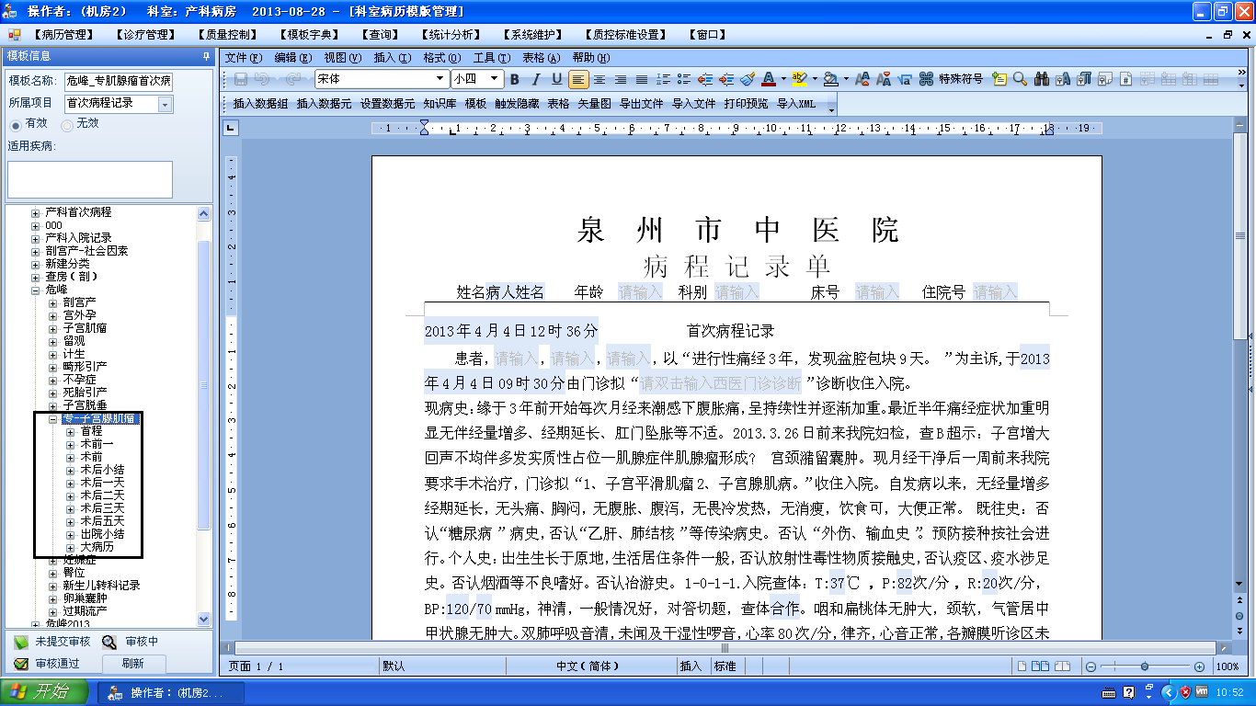This screenshot has height=706, width=1256.
Task: Decrease the paragraph indent
Action: click(x=705, y=79)
